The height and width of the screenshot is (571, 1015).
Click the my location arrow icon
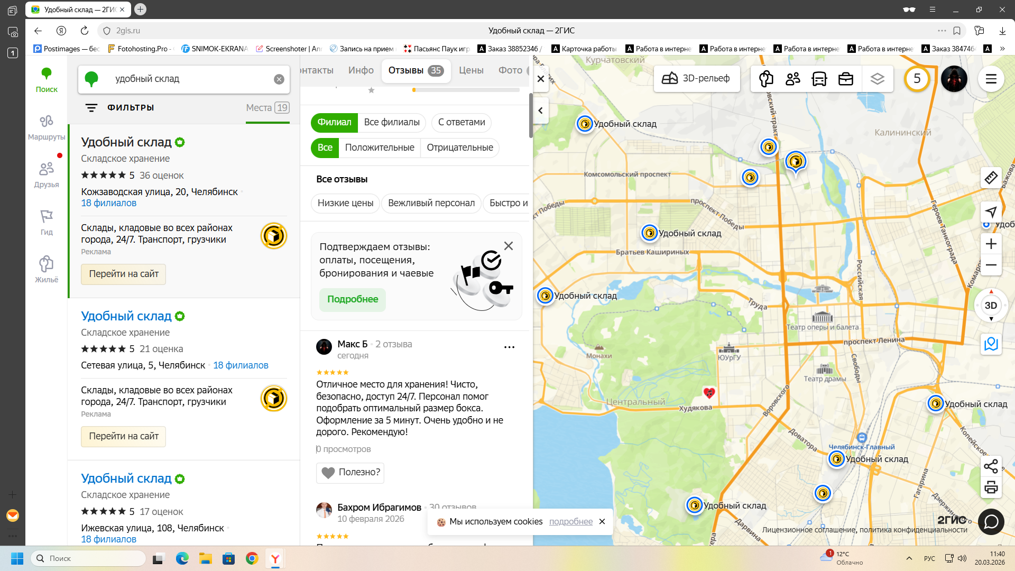(x=991, y=212)
